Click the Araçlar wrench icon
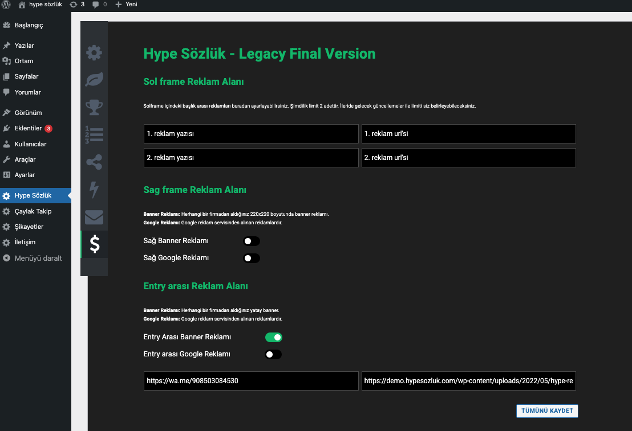The image size is (632, 431). (x=6, y=159)
